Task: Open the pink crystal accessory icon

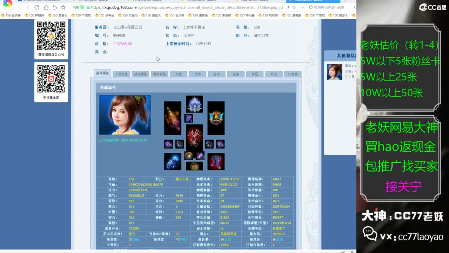Action: [x=200, y=156]
